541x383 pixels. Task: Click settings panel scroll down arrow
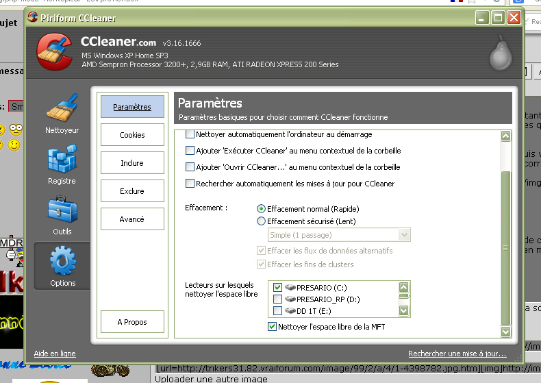(505, 332)
